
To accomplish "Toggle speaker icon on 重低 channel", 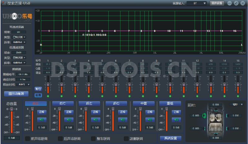I will pos(177,120).
